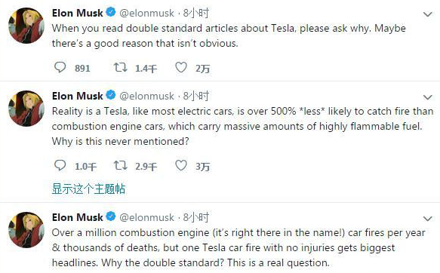Reply to the double standard articles tweet

(60, 67)
